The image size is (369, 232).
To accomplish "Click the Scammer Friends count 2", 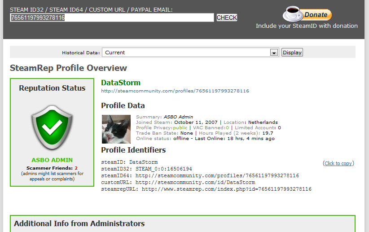I will [76, 168].
